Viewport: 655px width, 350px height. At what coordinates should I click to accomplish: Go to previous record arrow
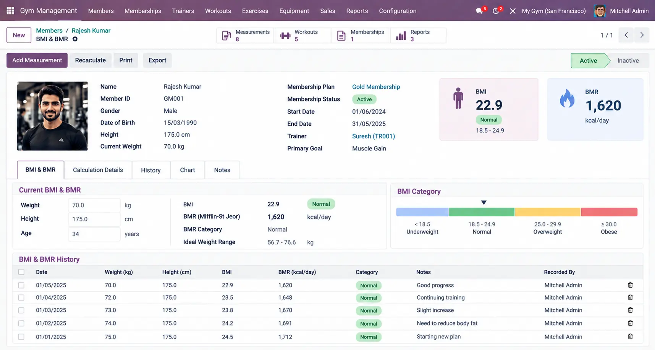(x=626, y=35)
